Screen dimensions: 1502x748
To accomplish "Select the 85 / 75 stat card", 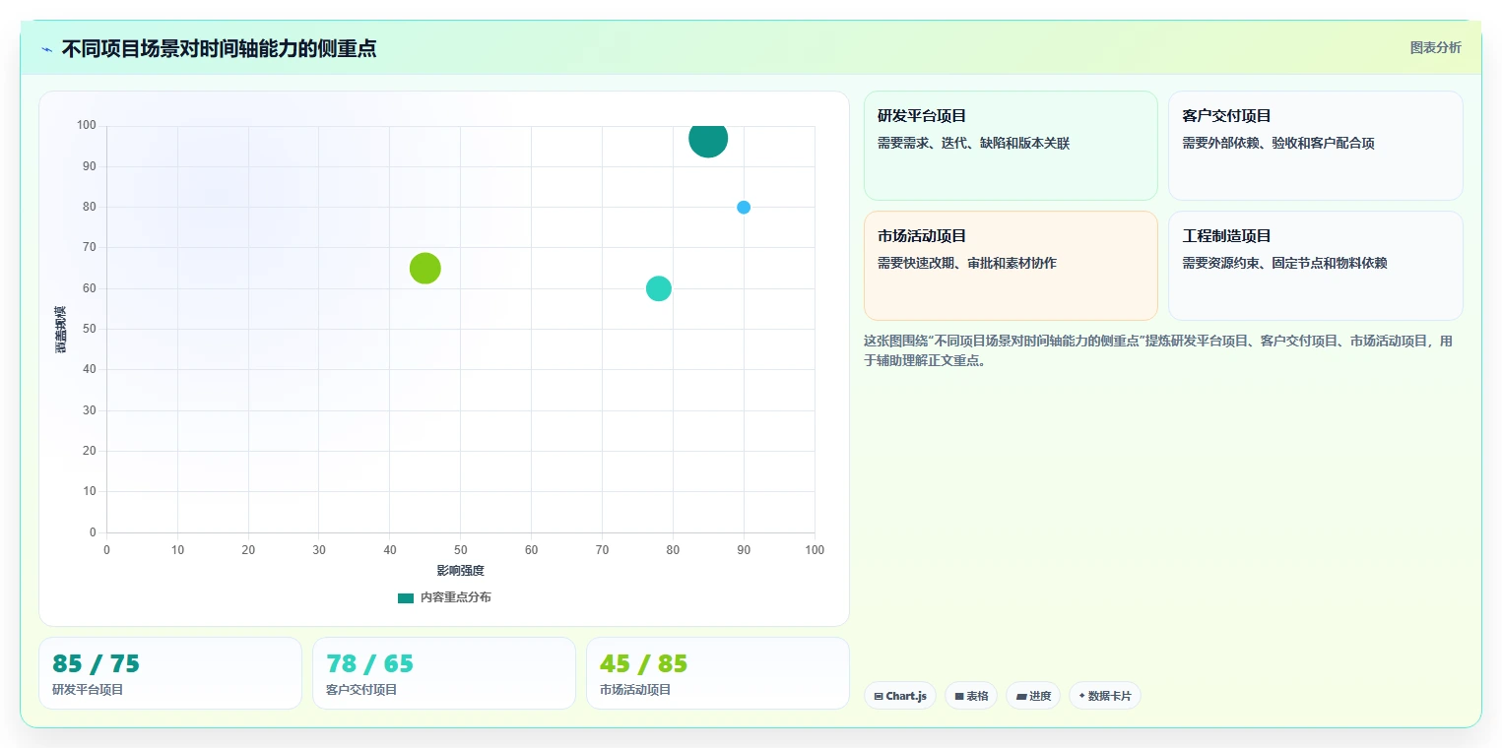I will tap(170, 673).
